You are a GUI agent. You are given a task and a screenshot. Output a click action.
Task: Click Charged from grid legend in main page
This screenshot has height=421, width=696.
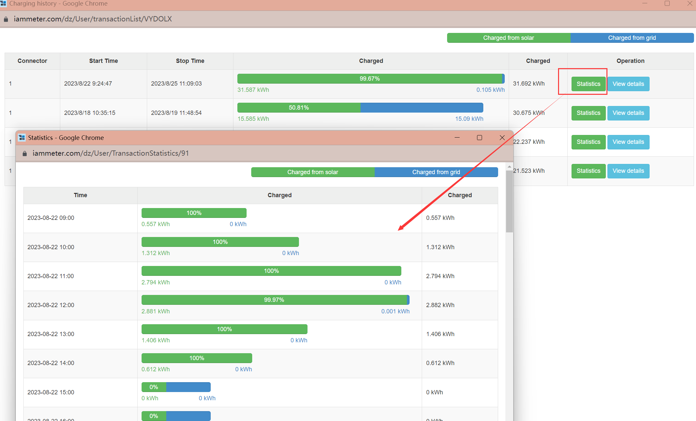point(631,38)
